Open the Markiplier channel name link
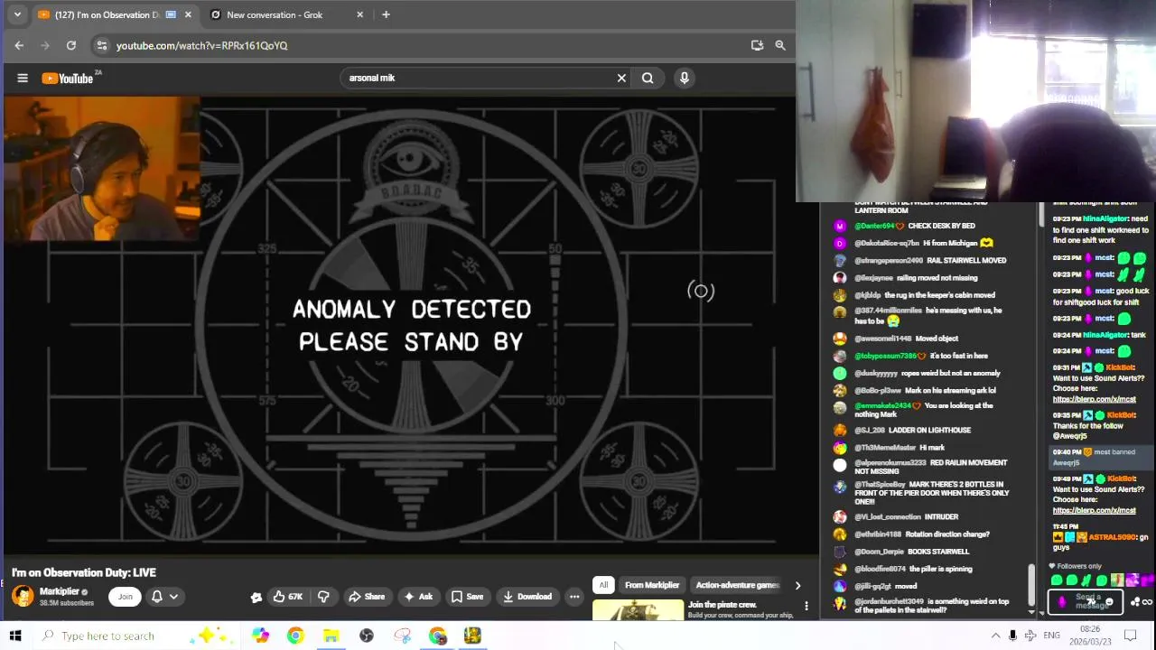The image size is (1156, 650). point(59,592)
